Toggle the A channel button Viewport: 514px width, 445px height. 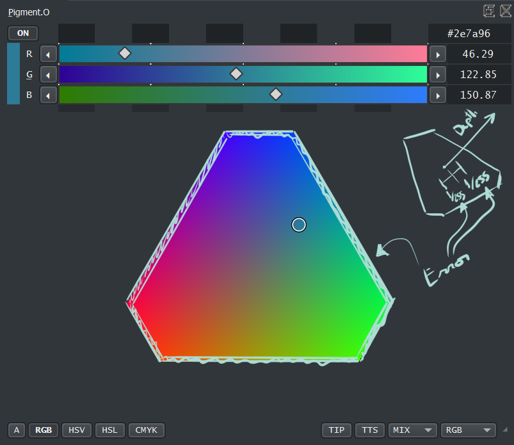click(x=17, y=430)
